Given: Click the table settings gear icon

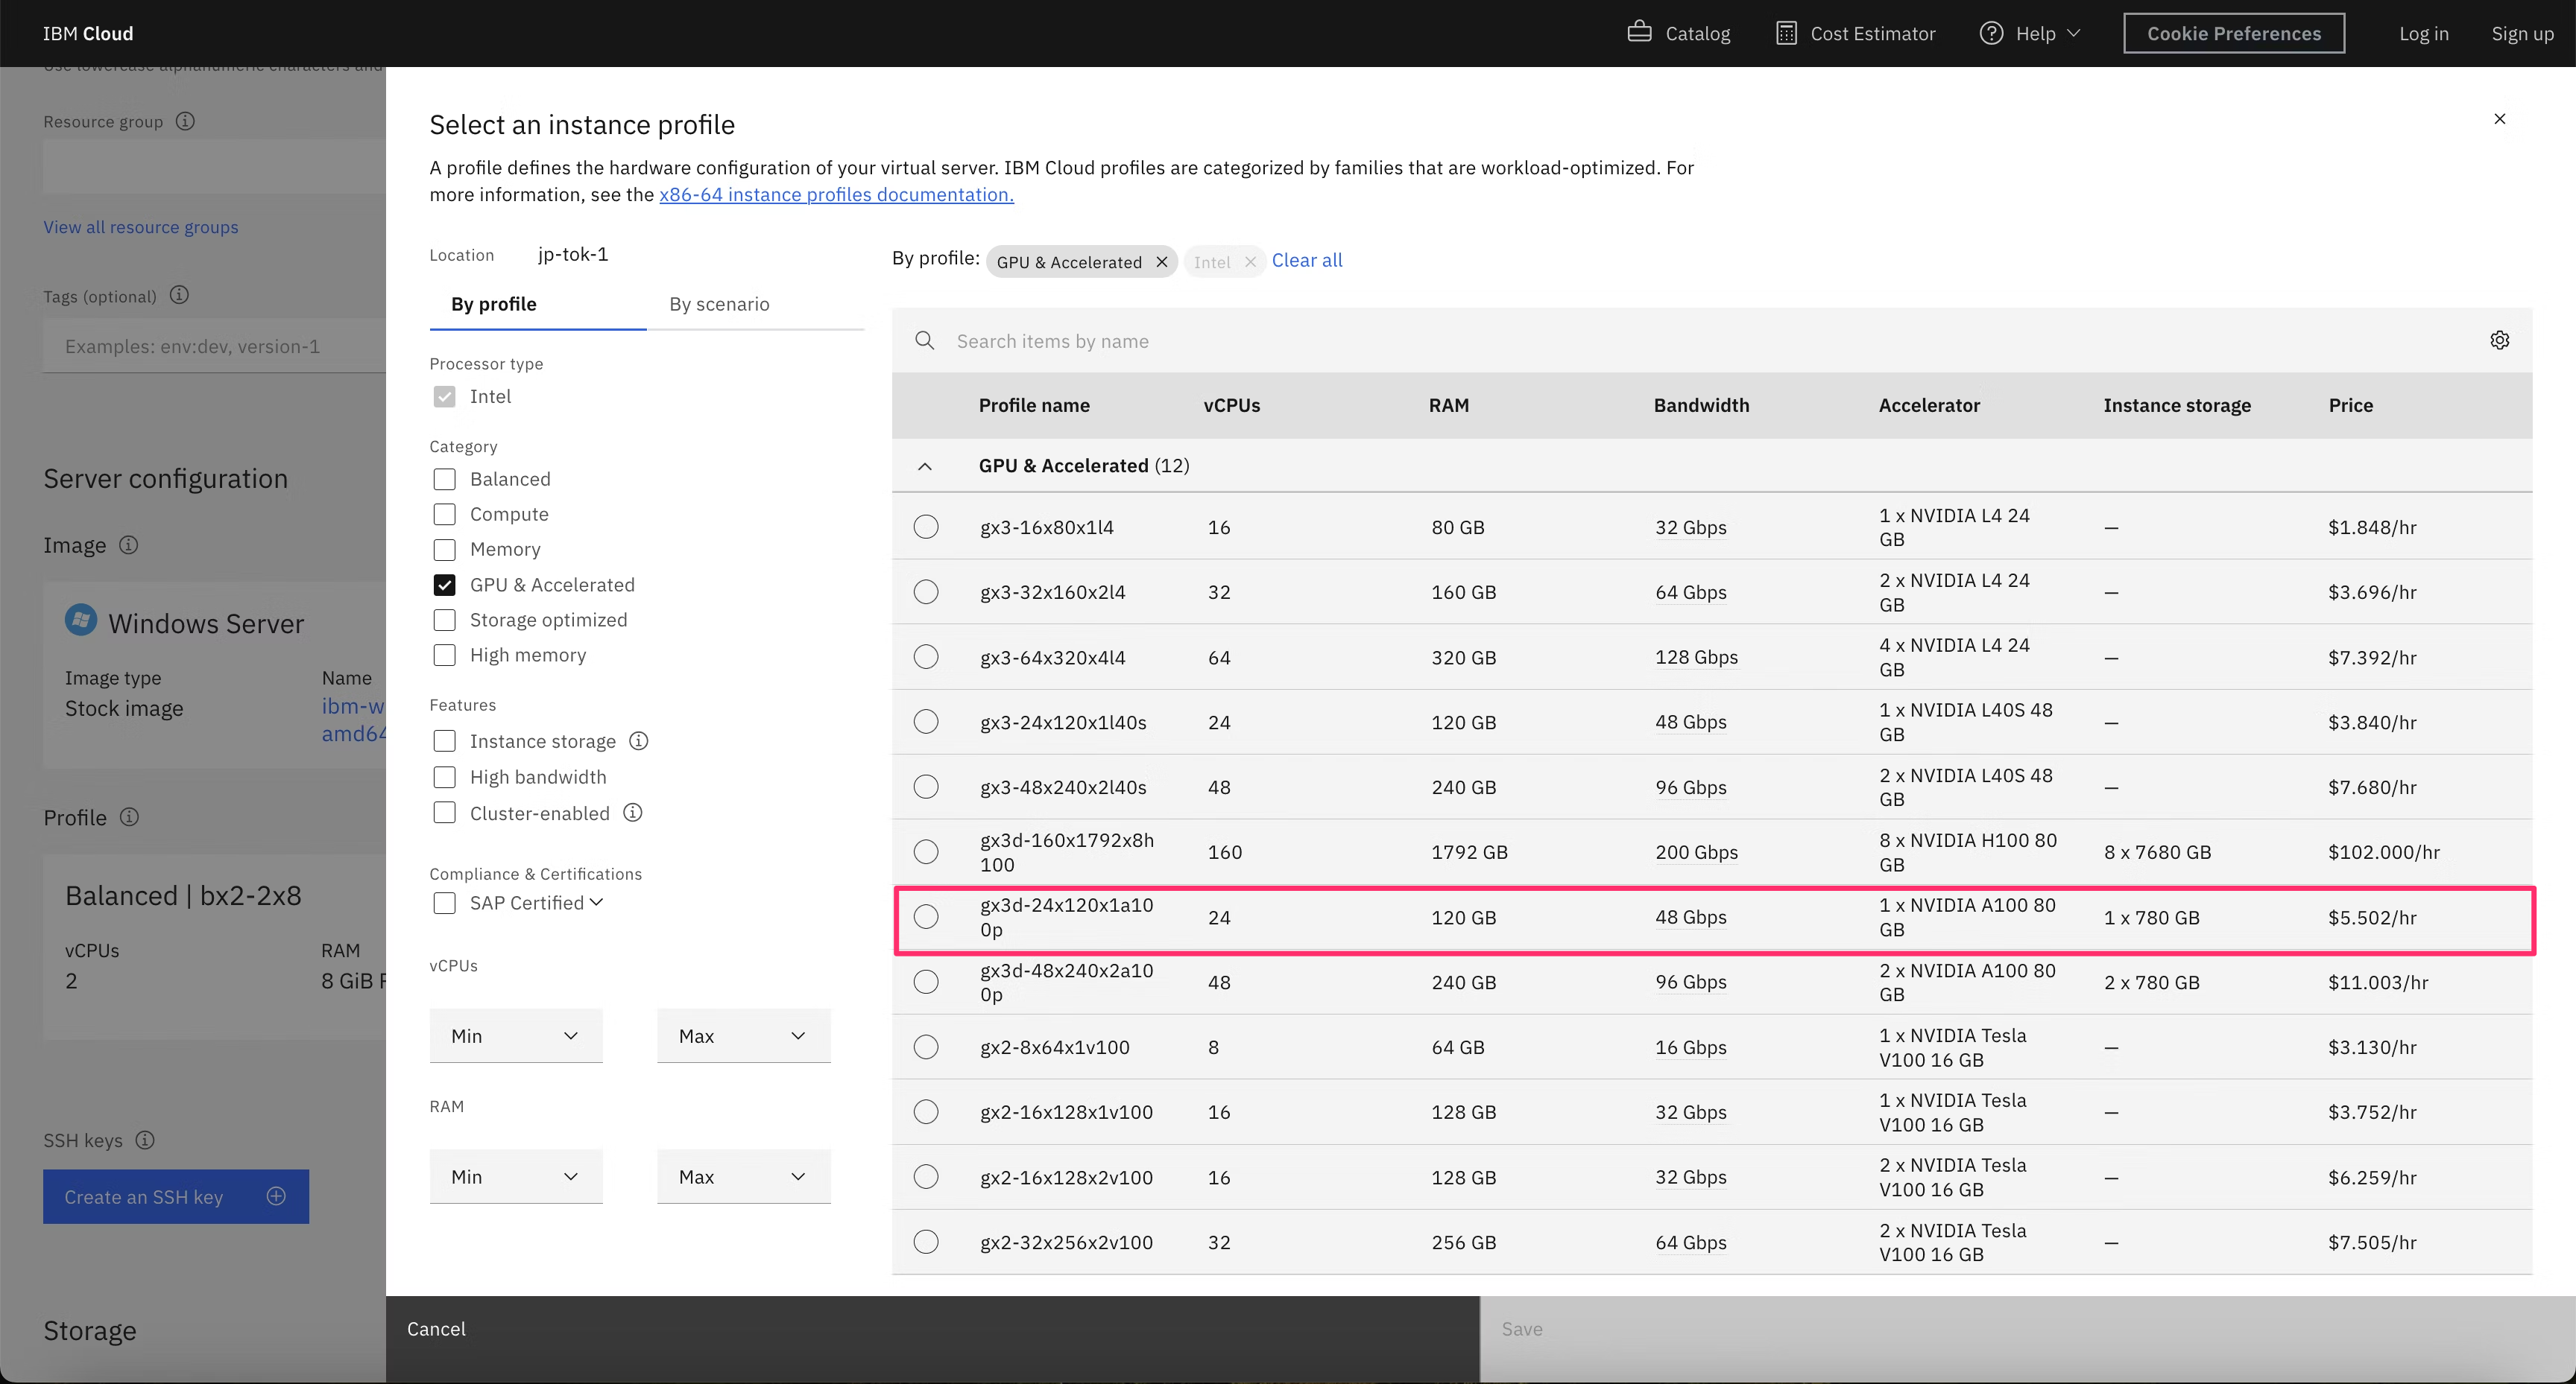Looking at the screenshot, I should tap(2499, 340).
